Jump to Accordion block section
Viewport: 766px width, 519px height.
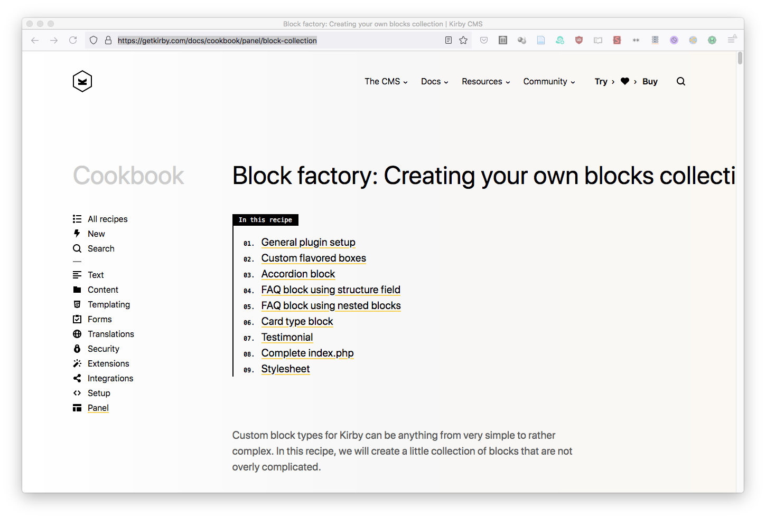tap(298, 274)
